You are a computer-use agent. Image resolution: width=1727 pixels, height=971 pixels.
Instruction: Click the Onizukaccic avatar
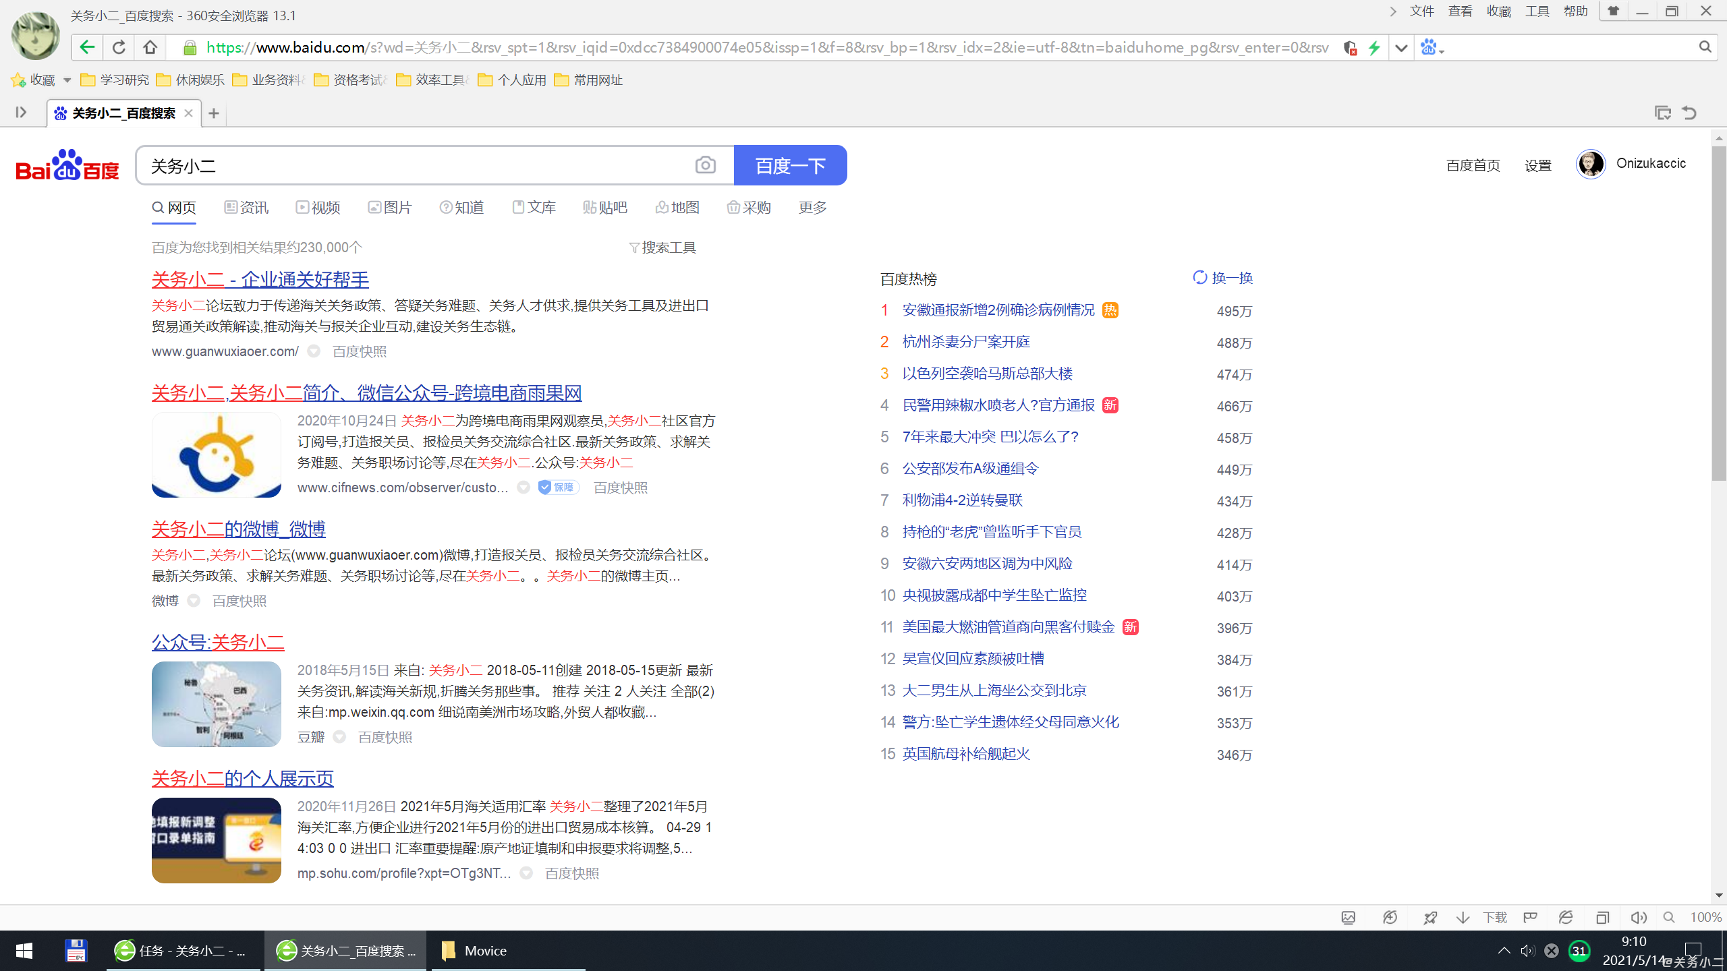[1591, 164]
